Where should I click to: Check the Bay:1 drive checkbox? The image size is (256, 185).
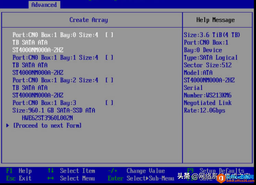tap(109, 57)
